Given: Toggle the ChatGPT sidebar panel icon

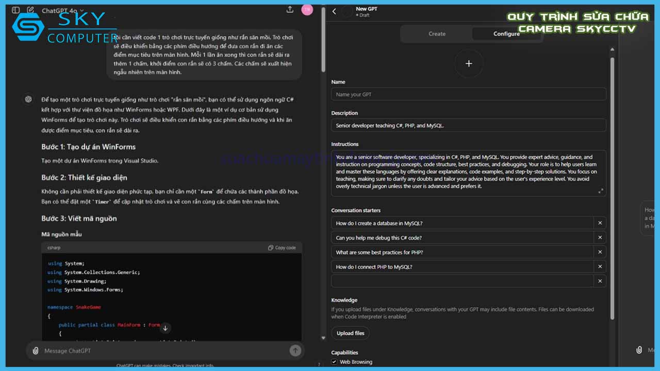Looking at the screenshot, I should pos(16,10).
